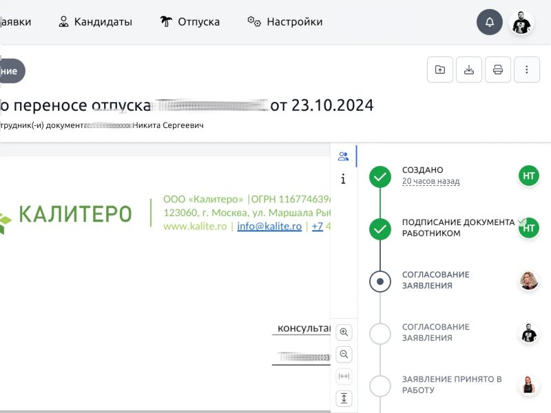This screenshot has width=551, height=413.
Task: Open the Отпуска section
Action: tap(190, 22)
